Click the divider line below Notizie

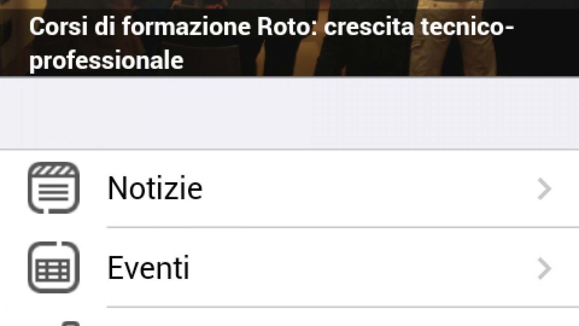pos(343,227)
